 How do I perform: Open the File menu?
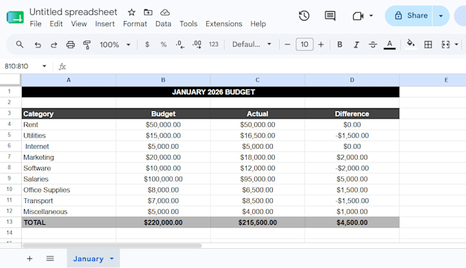36,24
